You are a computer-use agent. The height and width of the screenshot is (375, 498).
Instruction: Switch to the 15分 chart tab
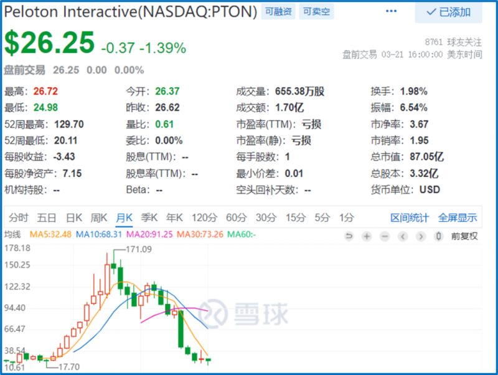(x=295, y=217)
